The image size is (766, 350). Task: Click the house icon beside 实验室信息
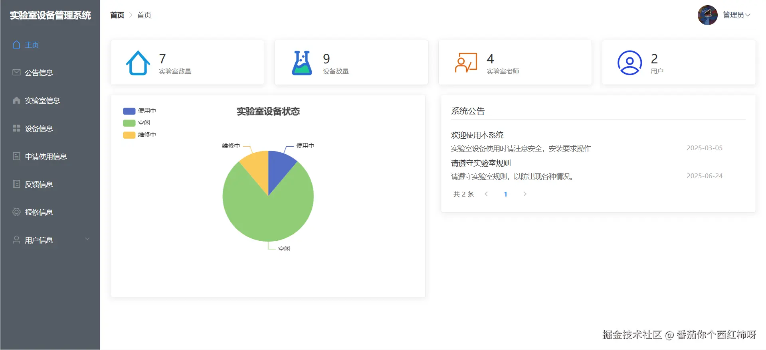tap(16, 100)
